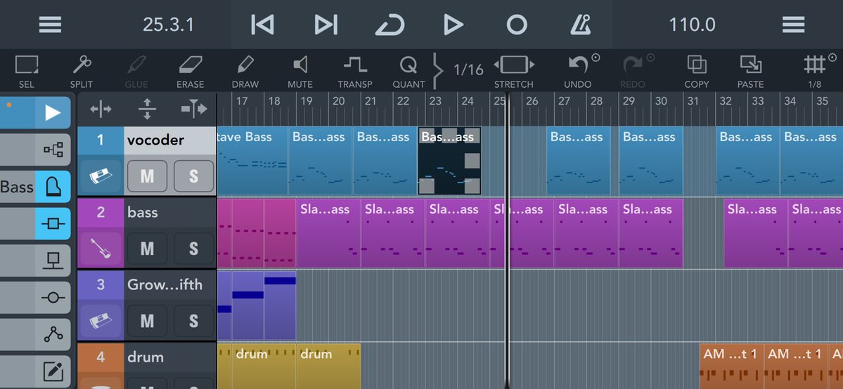This screenshot has height=389, width=843.
Task: Mute the vocoder track
Action: 147,176
